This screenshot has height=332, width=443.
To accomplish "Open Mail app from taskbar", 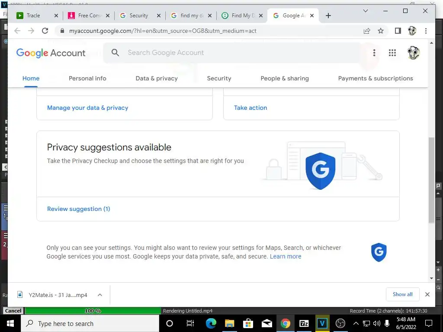I will [266, 323].
